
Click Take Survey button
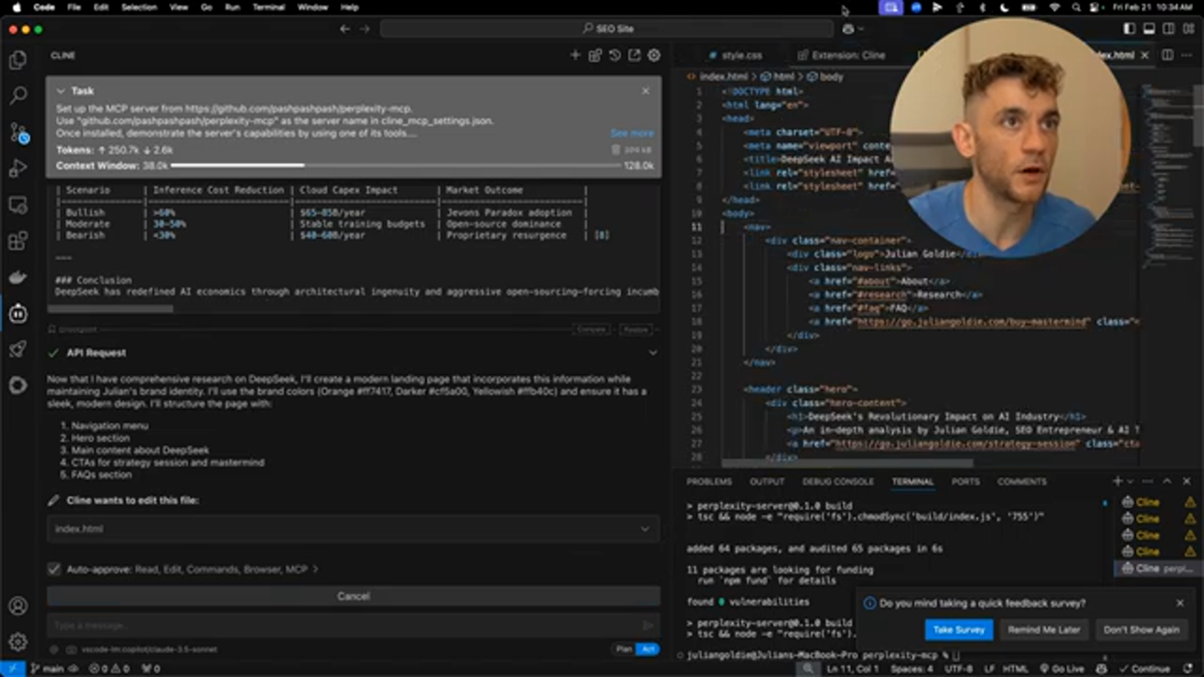point(958,630)
